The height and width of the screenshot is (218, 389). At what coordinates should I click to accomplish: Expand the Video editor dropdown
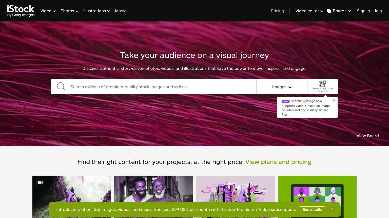[x=309, y=11]
